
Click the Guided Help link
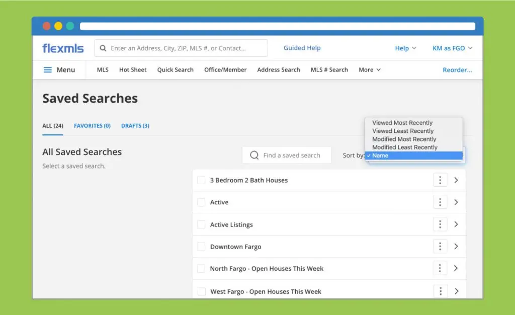[302, 48]
